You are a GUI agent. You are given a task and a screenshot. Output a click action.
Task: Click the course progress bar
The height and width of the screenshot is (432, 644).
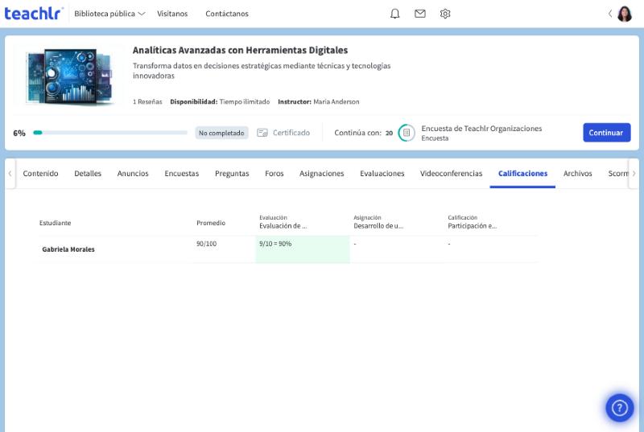(x=110, y=133)
